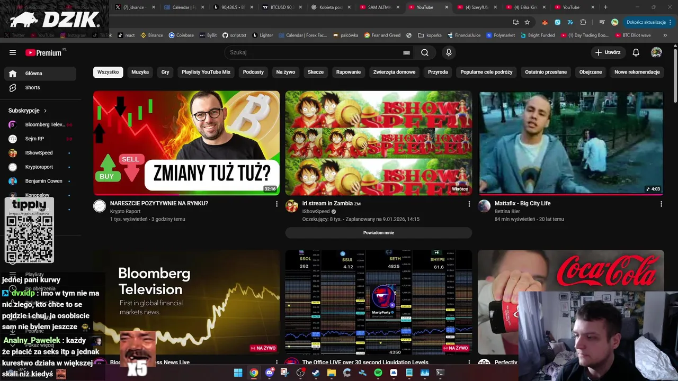Viewport: 678px width, 381px height.
Task: Open the Bettina Bier channel avatar
Action: tap(485, 206)
